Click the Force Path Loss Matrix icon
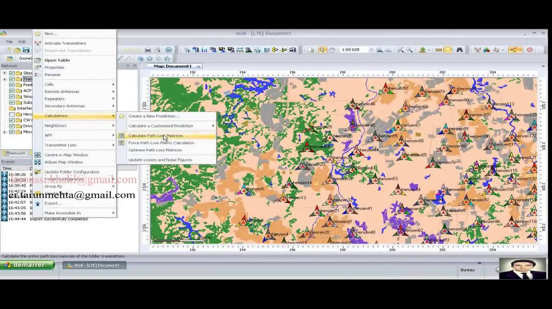The width and height of the screenshot is (552, 309). (122, 143)
